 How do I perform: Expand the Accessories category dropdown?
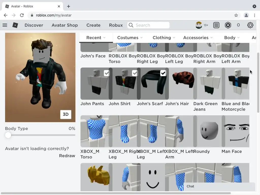[x=198, y=38]
